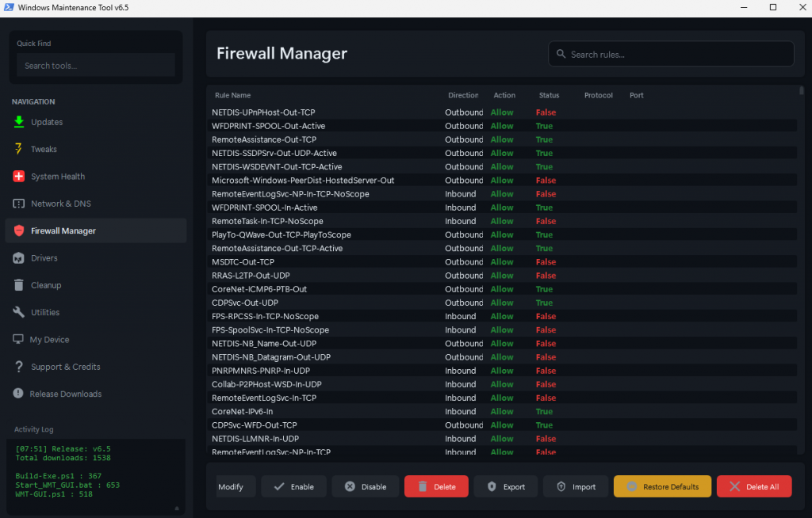
Task: Open the Utilities page
Action: coord(96,312)
